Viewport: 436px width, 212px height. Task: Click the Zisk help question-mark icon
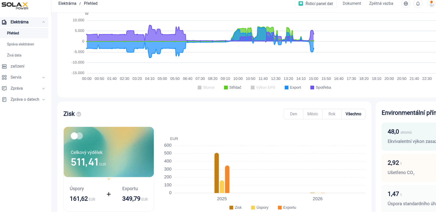click(79, 114)
